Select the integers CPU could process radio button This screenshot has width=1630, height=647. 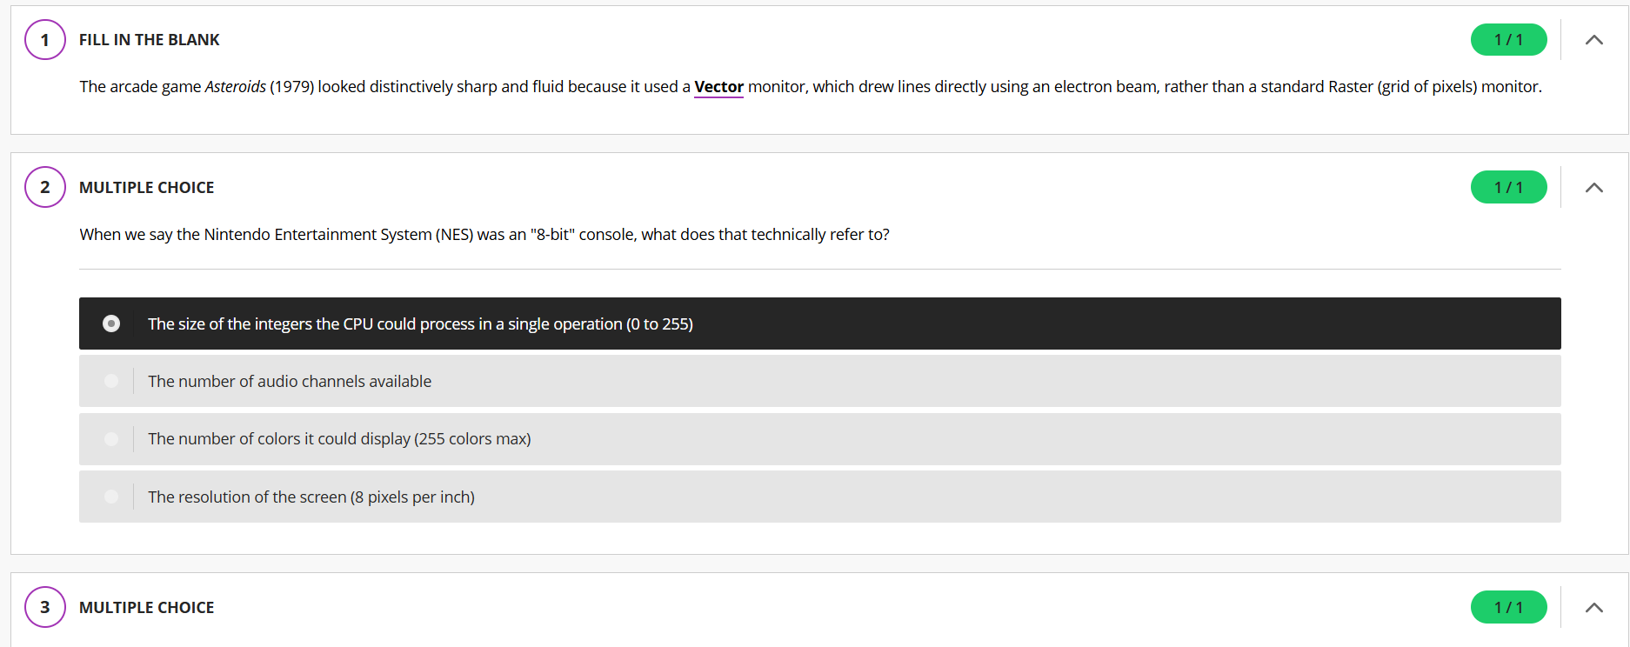coord(111,323)
